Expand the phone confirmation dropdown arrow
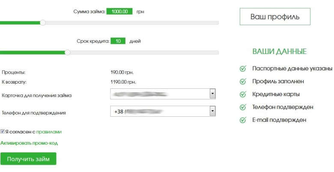The height and width of the screenshot is (172, 334). point(212,112)
